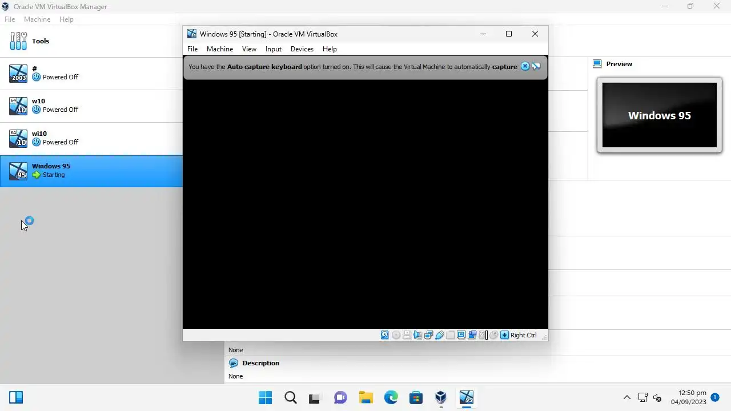Open Devices menu in VM window
The width and height of the screenshot is (731, 411).
click(x=302, y=49)
